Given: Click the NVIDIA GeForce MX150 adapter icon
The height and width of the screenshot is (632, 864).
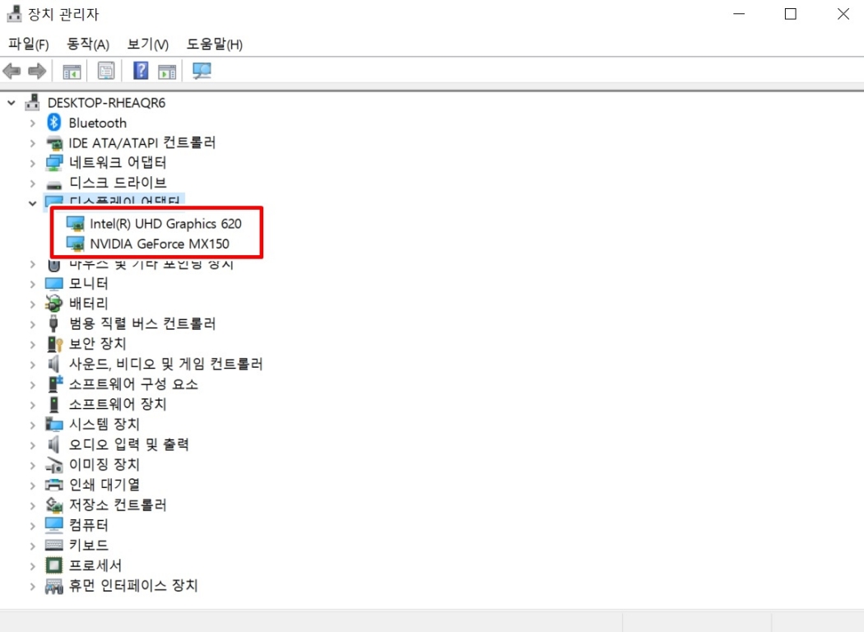Looking at the screenshot, I should click(x=75, y=244).
